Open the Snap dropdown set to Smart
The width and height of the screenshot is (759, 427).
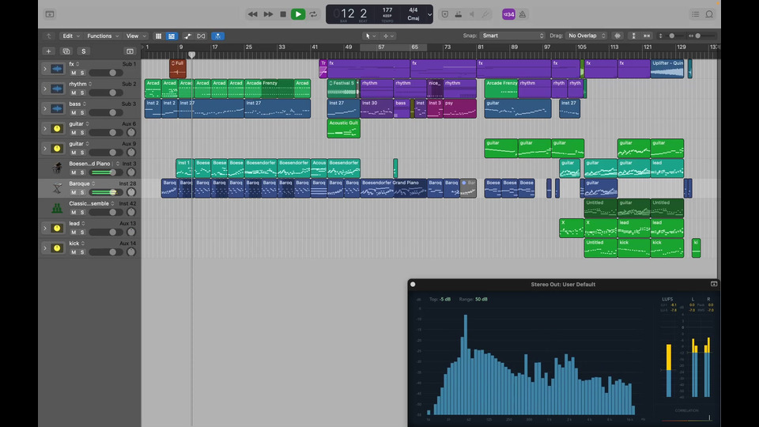pyautogui.click(x=513, y=36)
